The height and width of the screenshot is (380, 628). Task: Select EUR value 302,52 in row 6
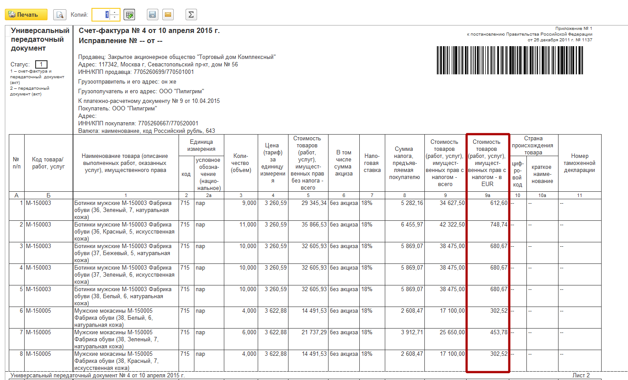499,311
